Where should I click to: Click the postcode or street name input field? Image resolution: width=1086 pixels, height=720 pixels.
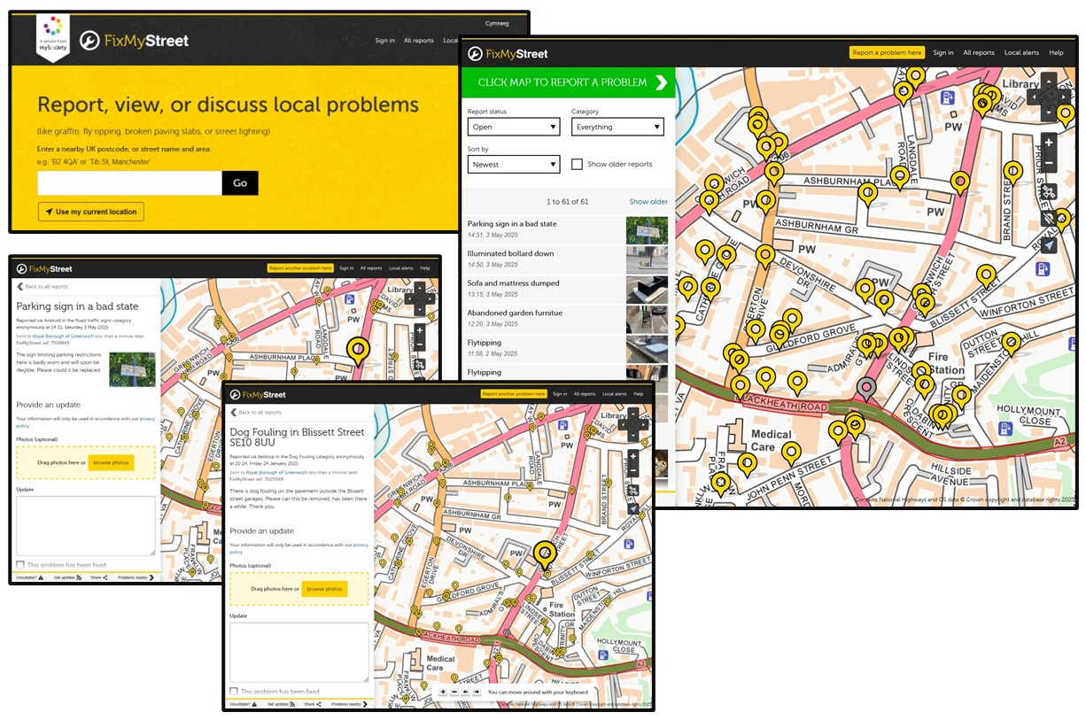click(129, 183)
